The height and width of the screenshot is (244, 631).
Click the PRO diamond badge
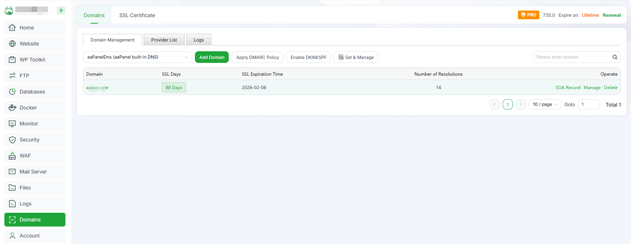click(528, 15)
